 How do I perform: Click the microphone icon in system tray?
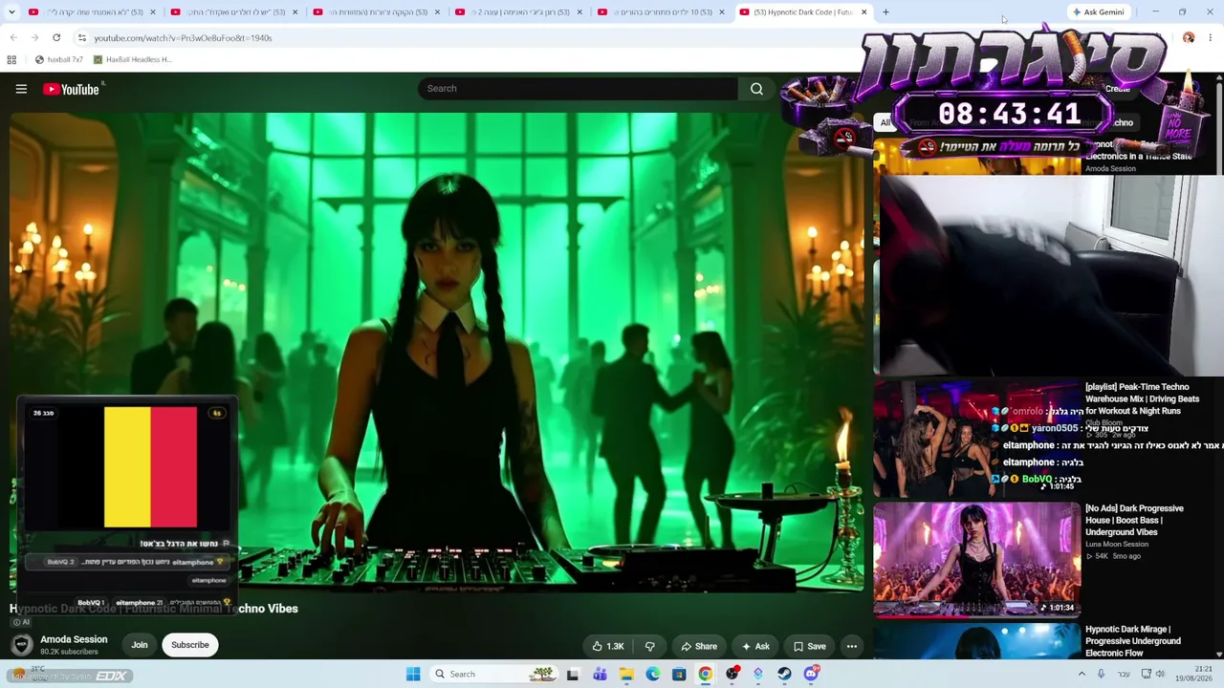click(1102, 675)
